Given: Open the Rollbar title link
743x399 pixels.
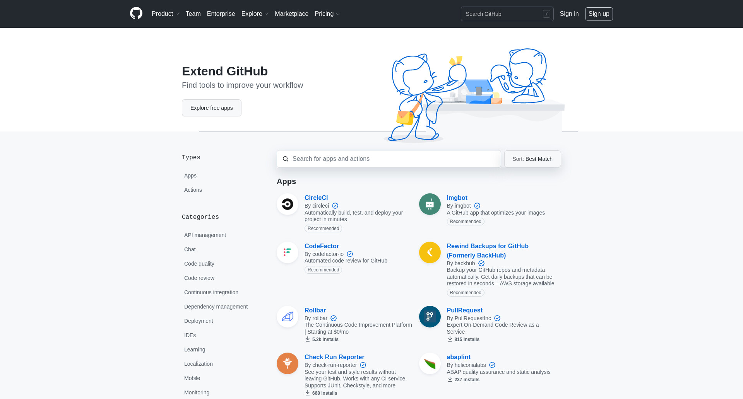Looking at the screenshot, I should click(x=315, y=310).
